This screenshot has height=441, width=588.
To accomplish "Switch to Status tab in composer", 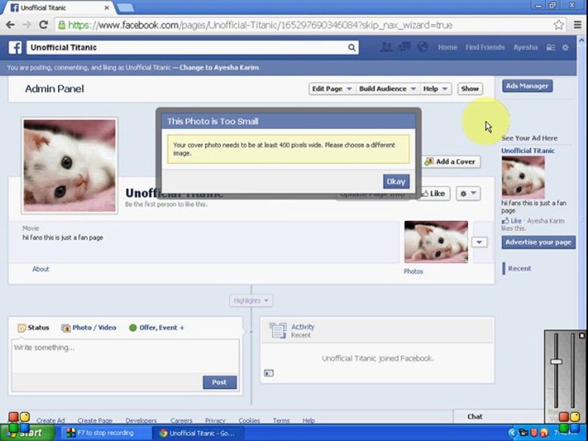I will click(x=34, y=328).
